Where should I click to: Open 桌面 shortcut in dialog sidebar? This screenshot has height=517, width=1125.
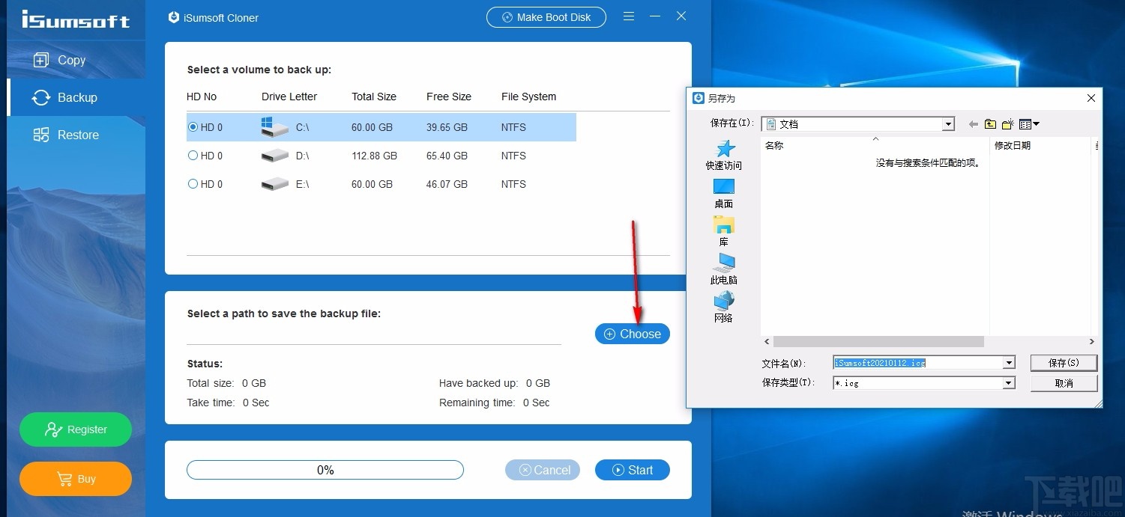[723, 191]
